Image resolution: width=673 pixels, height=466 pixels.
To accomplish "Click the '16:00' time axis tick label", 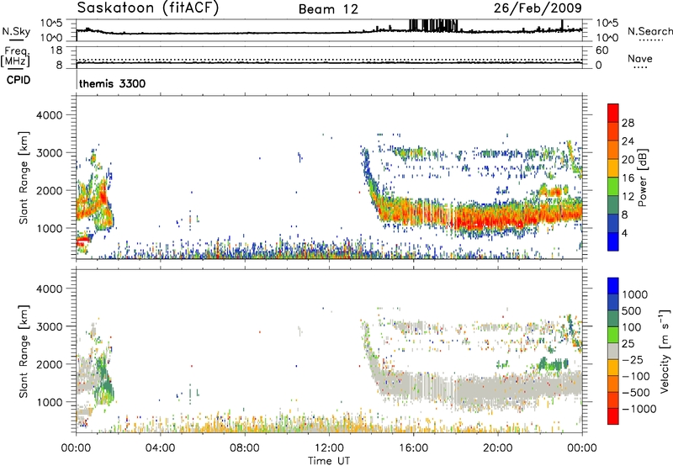I will (413, 448).
